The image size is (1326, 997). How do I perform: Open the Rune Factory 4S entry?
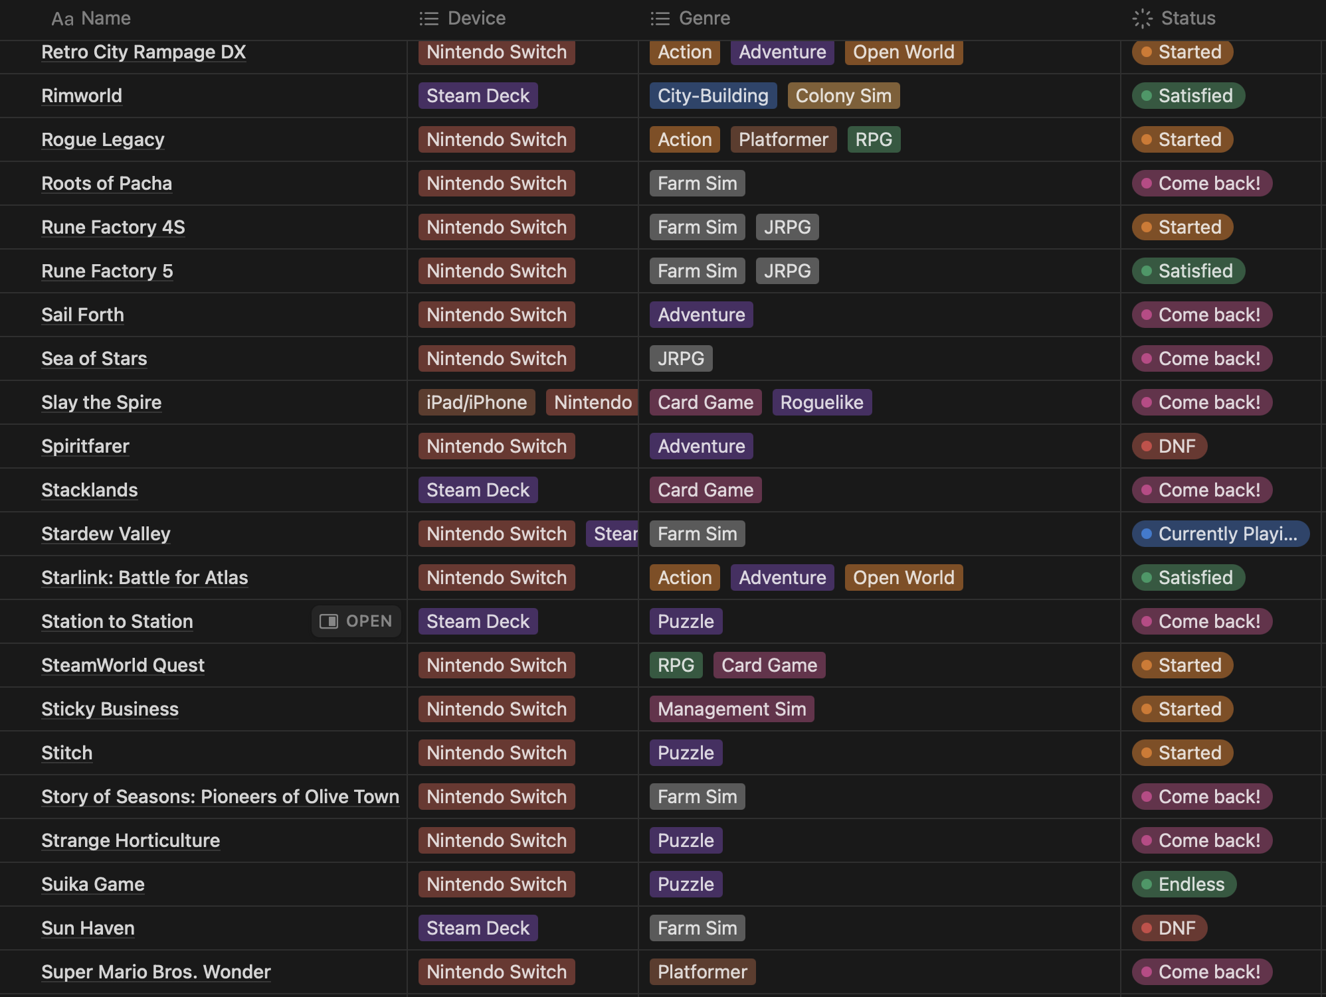click(113, 227)
